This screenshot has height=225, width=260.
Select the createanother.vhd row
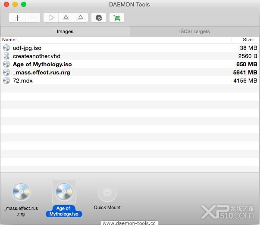[x=130, y=56]
